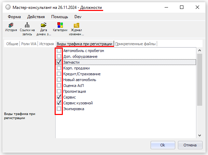This screenshot has width=208, height=155.
Task: Switch to the Прикрепленные файлы tab
Action: [x=136, y=44]
